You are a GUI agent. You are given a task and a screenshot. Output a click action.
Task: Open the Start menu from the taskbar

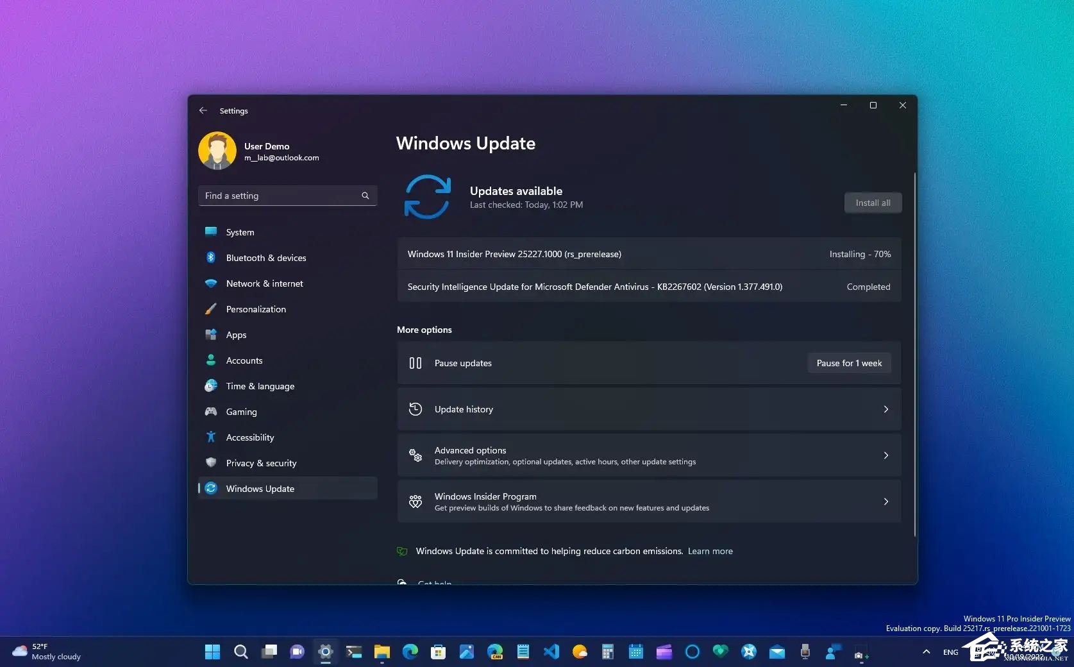[212, 652]
